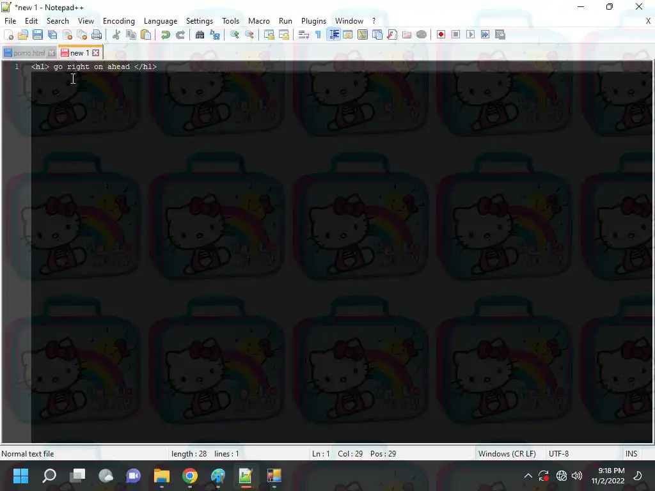Play back the recorded macro
655x491 pixels.
[470, 35]
